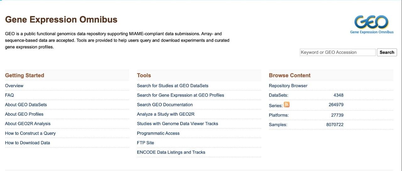The image size is (402, 171).
Task: Click the GEO logo image
Action: pos(372,24)
